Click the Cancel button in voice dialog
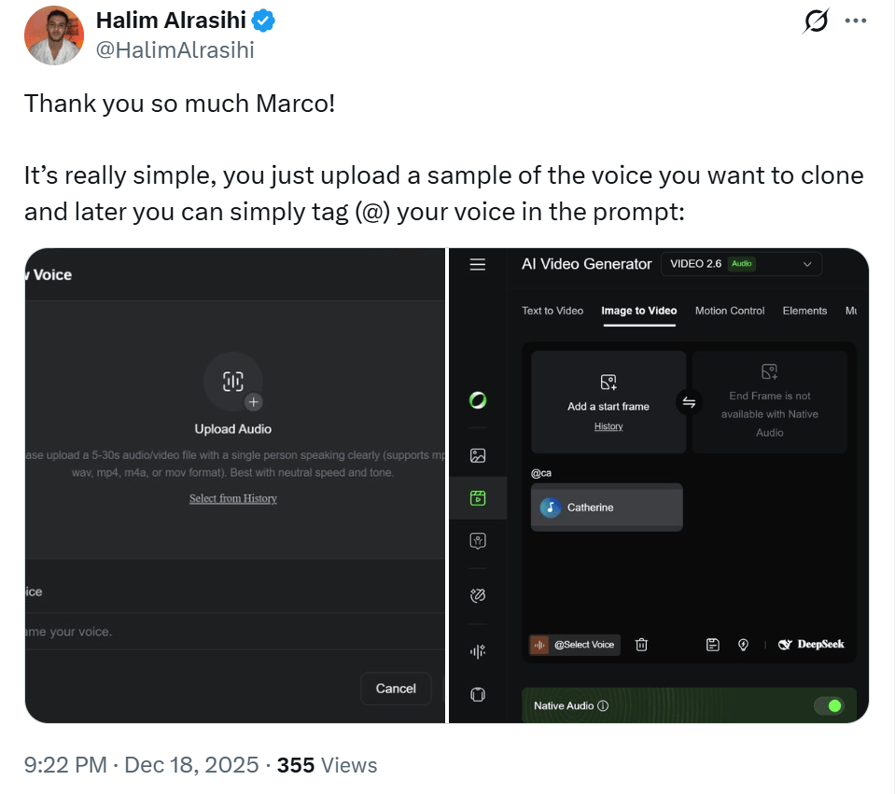The height and width of the screenshot is (794, 895). (x=396, y=689)
